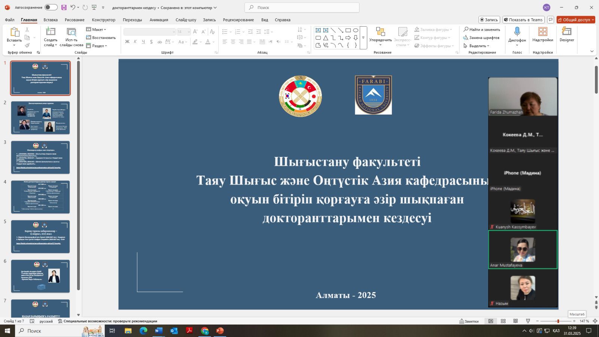Click the Диктофон microphone icon

pos(517,31)
